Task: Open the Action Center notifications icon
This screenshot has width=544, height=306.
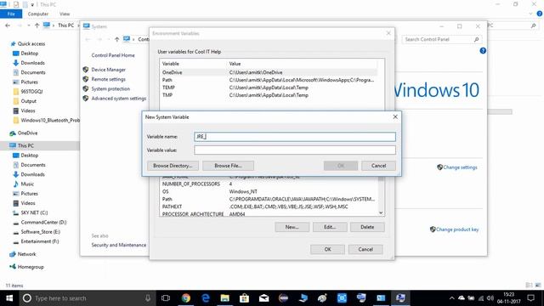Action: pyautogui.click(x=530, y=298)
